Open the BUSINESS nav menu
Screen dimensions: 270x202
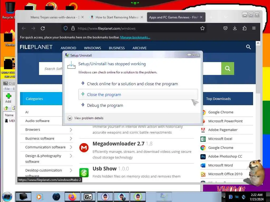point(117,48)
